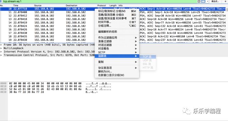Expand the 复制 submenu
This screenshot has height=121, width=228.
[x=117, y=62]
